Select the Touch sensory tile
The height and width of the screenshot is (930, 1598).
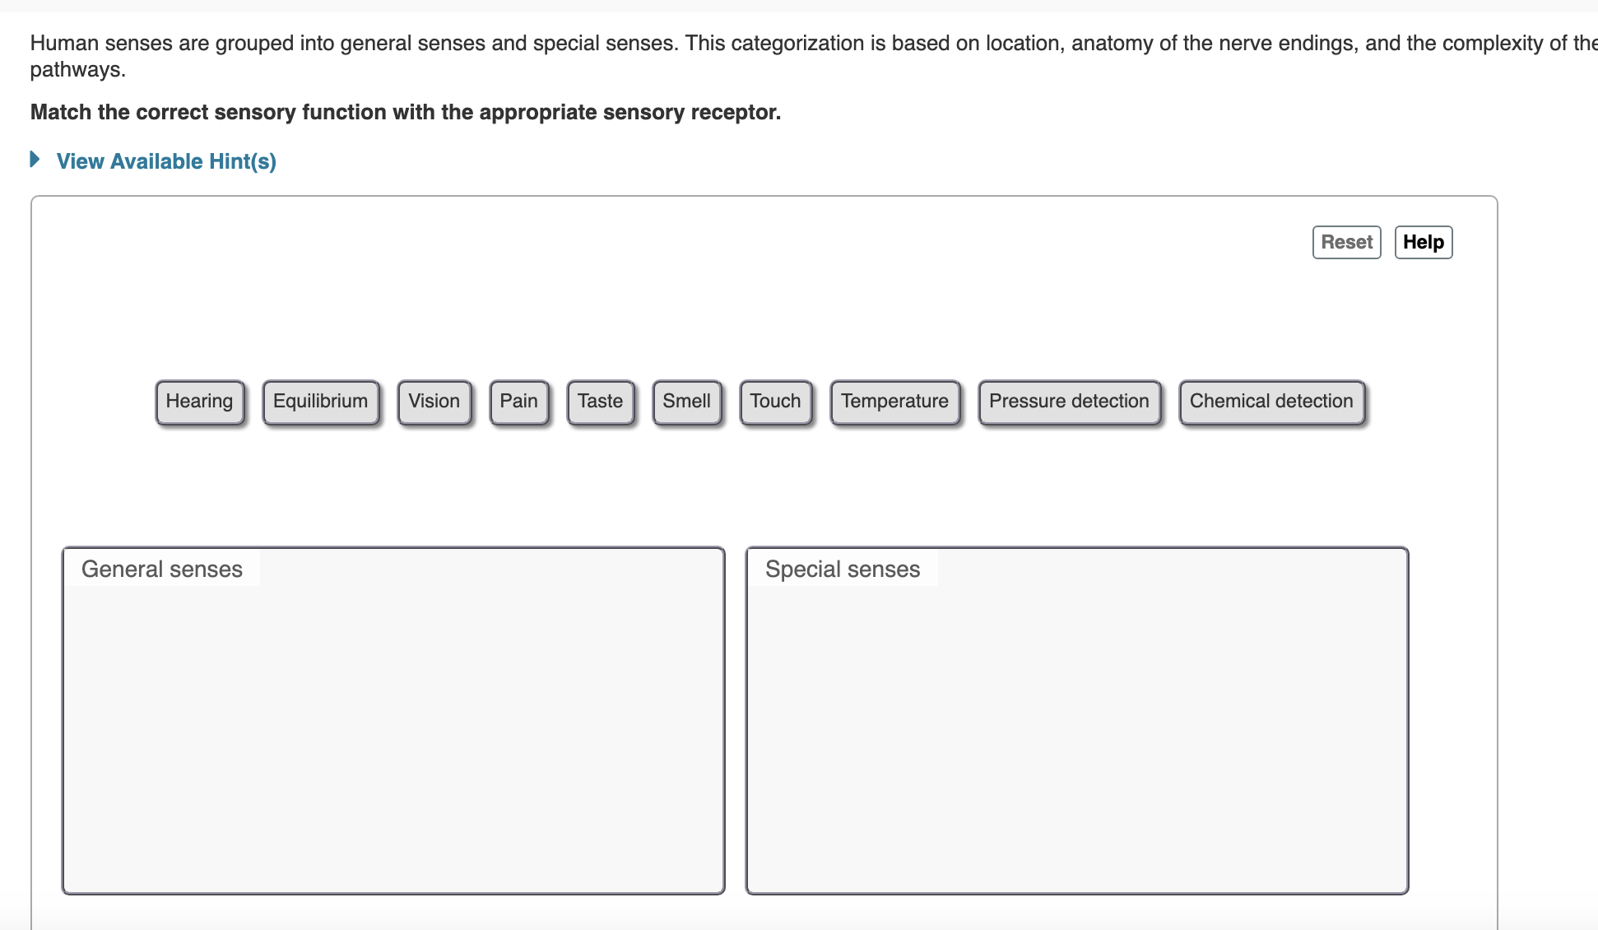(774, 402)
